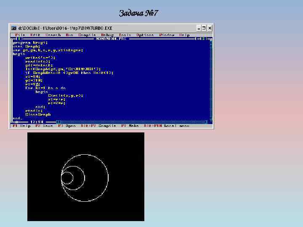Viewport: 303px width, 227px height.
Task: Click the 'for k:=1 to n do' line
Action: (x=45, y=88)
